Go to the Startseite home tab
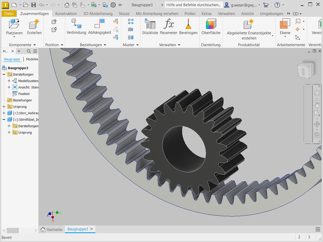The width and height of the screenshot is (323, 242). (x=51, y=229)
